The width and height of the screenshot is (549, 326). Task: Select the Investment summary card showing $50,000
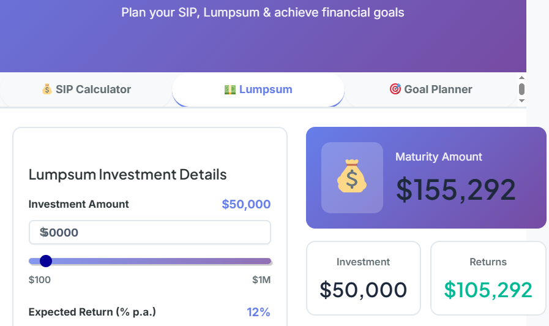tap(364, 278)
